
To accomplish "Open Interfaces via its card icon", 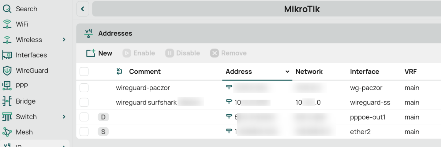I will pos(7,55).
